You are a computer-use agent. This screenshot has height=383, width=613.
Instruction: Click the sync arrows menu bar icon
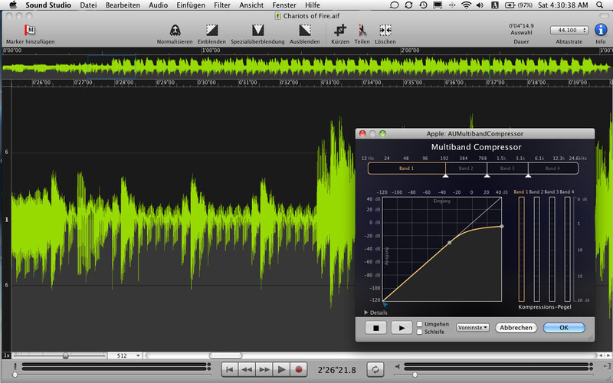pyautogui.click(x=408, y=5)
